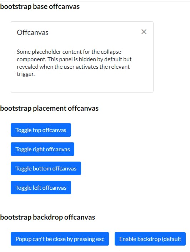Click the blank area below the placeholder paragraph
The width and height of the screenshot is (190, 252).
82,85
